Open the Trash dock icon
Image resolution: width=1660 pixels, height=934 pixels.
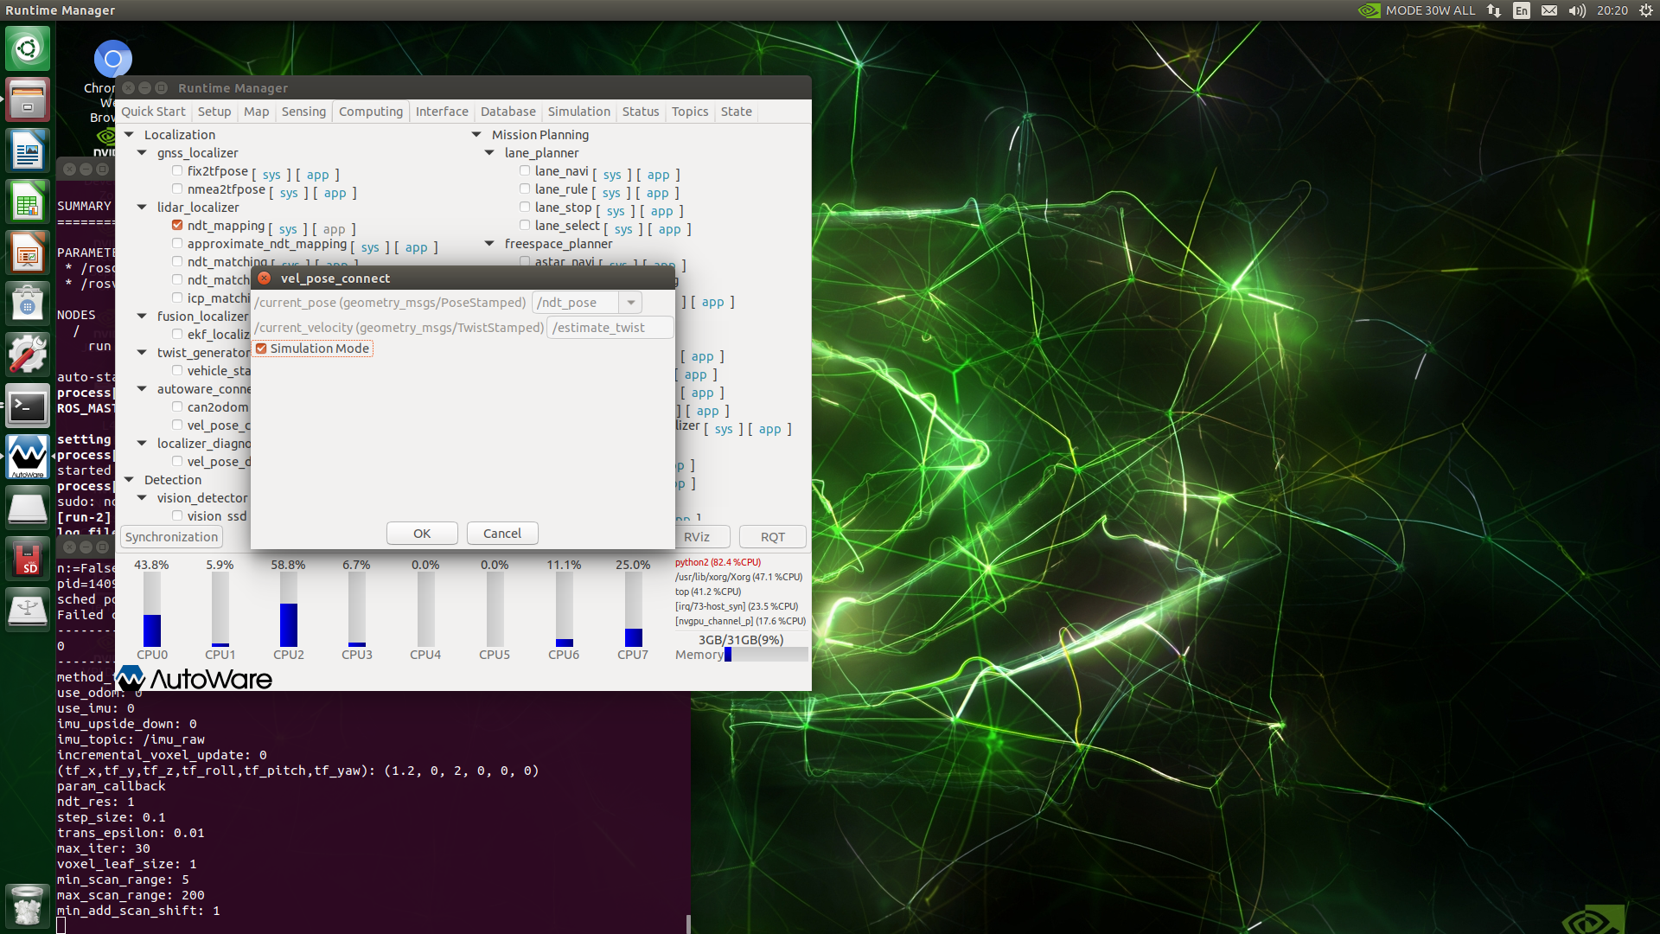pyautogui.click(x=28, y=905)
